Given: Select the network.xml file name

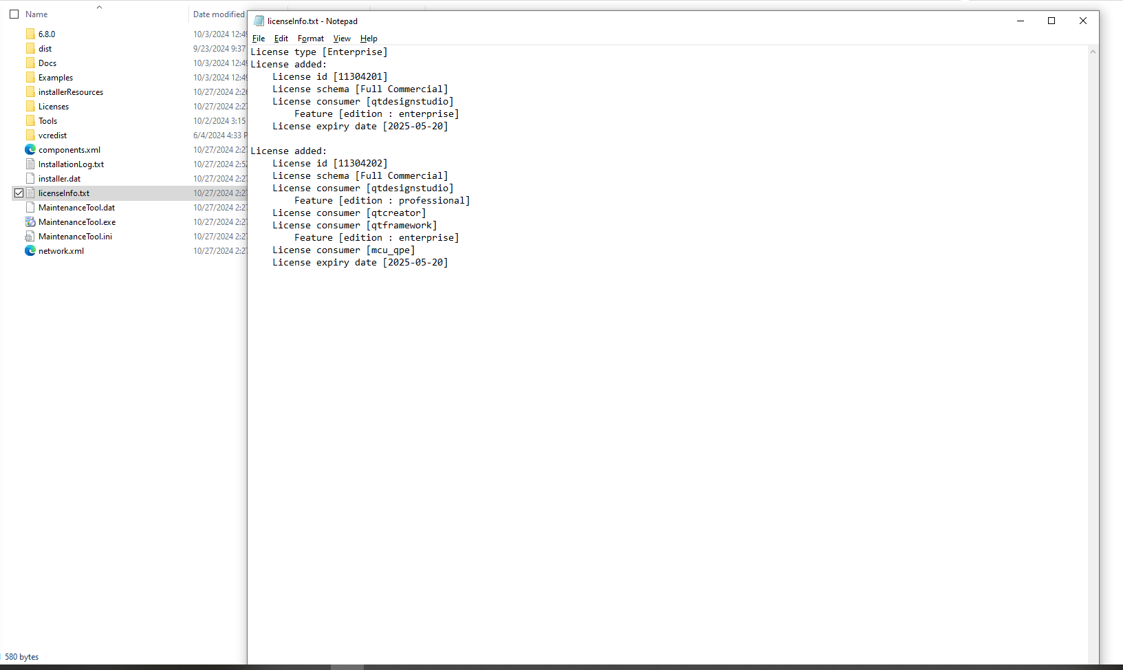Looking at the screenshot, I should (x=61, y=250).
